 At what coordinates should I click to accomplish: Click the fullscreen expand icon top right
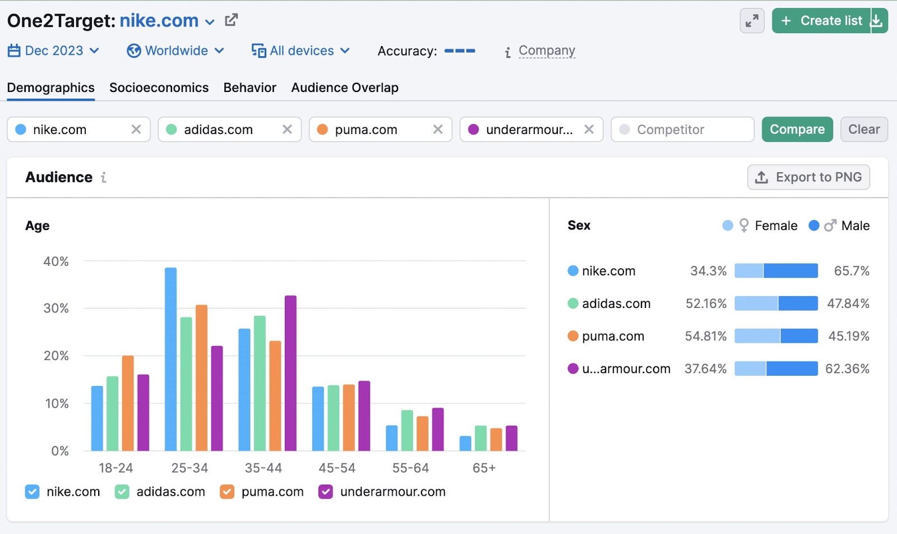pyautogui.click(x=752, y=20)
